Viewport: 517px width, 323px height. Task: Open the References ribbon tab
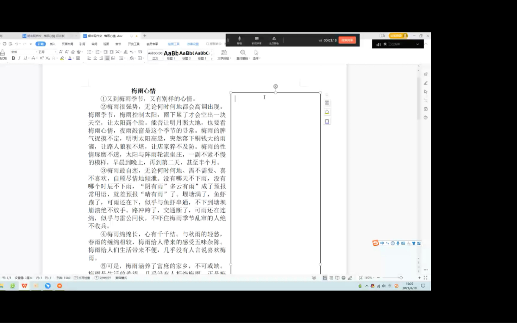pos(82,44)
